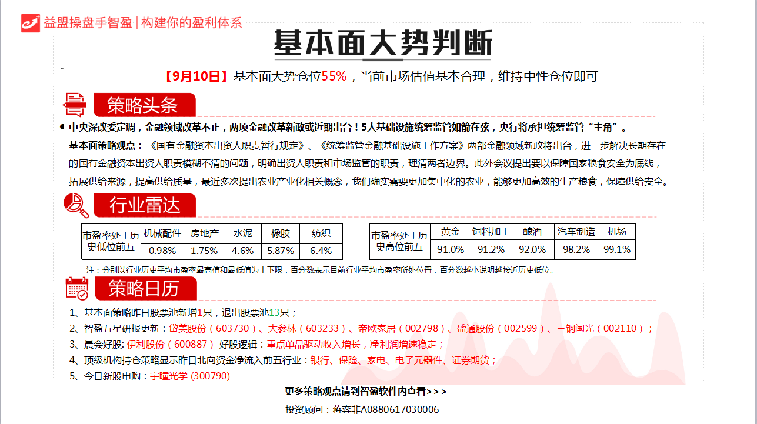The height and width of the screenshot is (424, 757).
Task: Click the calendar icon beside 策略日历
Action: (76, 288)
